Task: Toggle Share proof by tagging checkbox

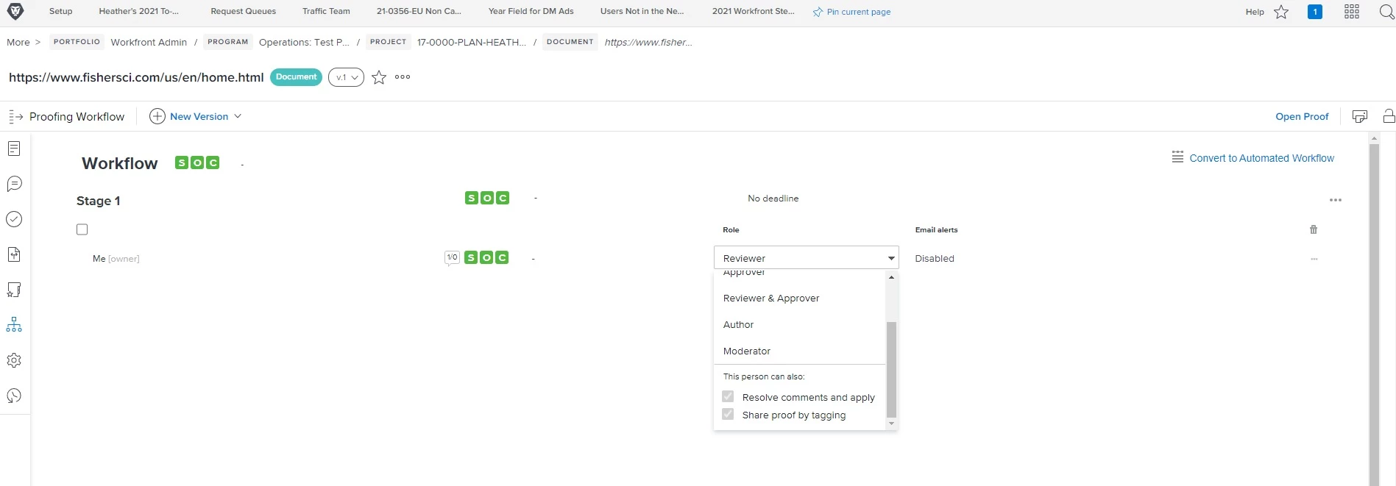Action: [x=728, y=414]
